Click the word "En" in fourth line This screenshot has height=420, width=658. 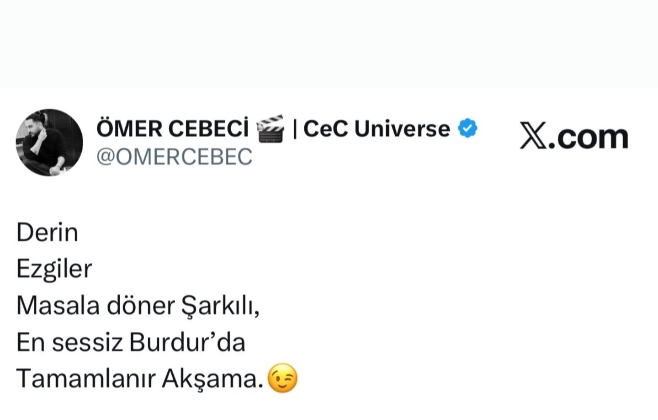pyautogui.click(x=30, y=342)
